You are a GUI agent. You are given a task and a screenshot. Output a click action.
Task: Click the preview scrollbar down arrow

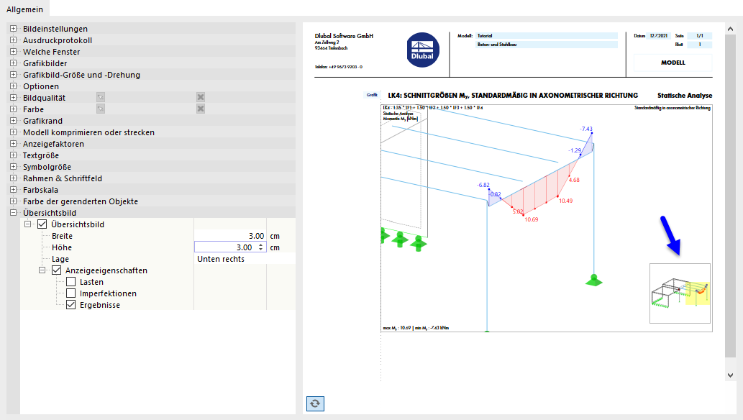click(730, 375)
